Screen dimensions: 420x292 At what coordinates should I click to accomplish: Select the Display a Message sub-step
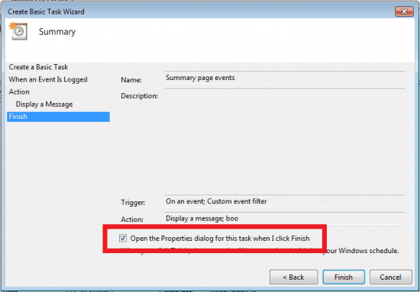(x=44, y=104)
